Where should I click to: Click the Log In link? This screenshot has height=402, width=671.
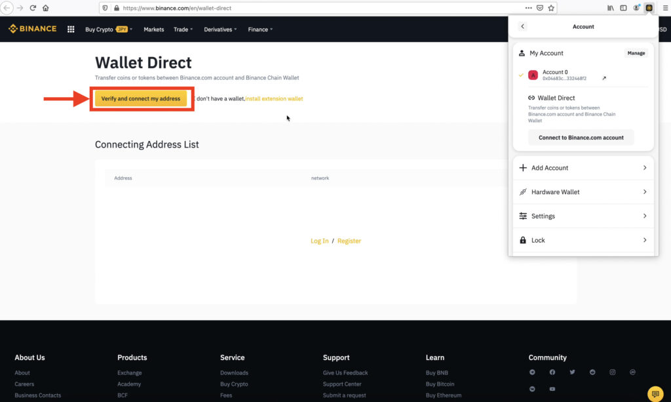319,241
